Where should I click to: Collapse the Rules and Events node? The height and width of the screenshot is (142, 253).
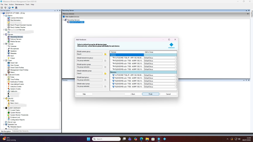pyautogui.click(x=4, y=75)
